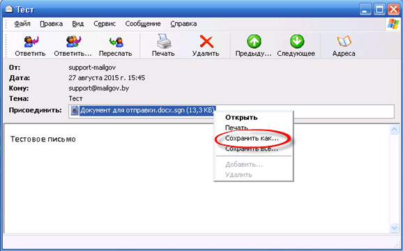Go to next message (Следующее) green arrow

pyautogui.click(x=296, y=42)
